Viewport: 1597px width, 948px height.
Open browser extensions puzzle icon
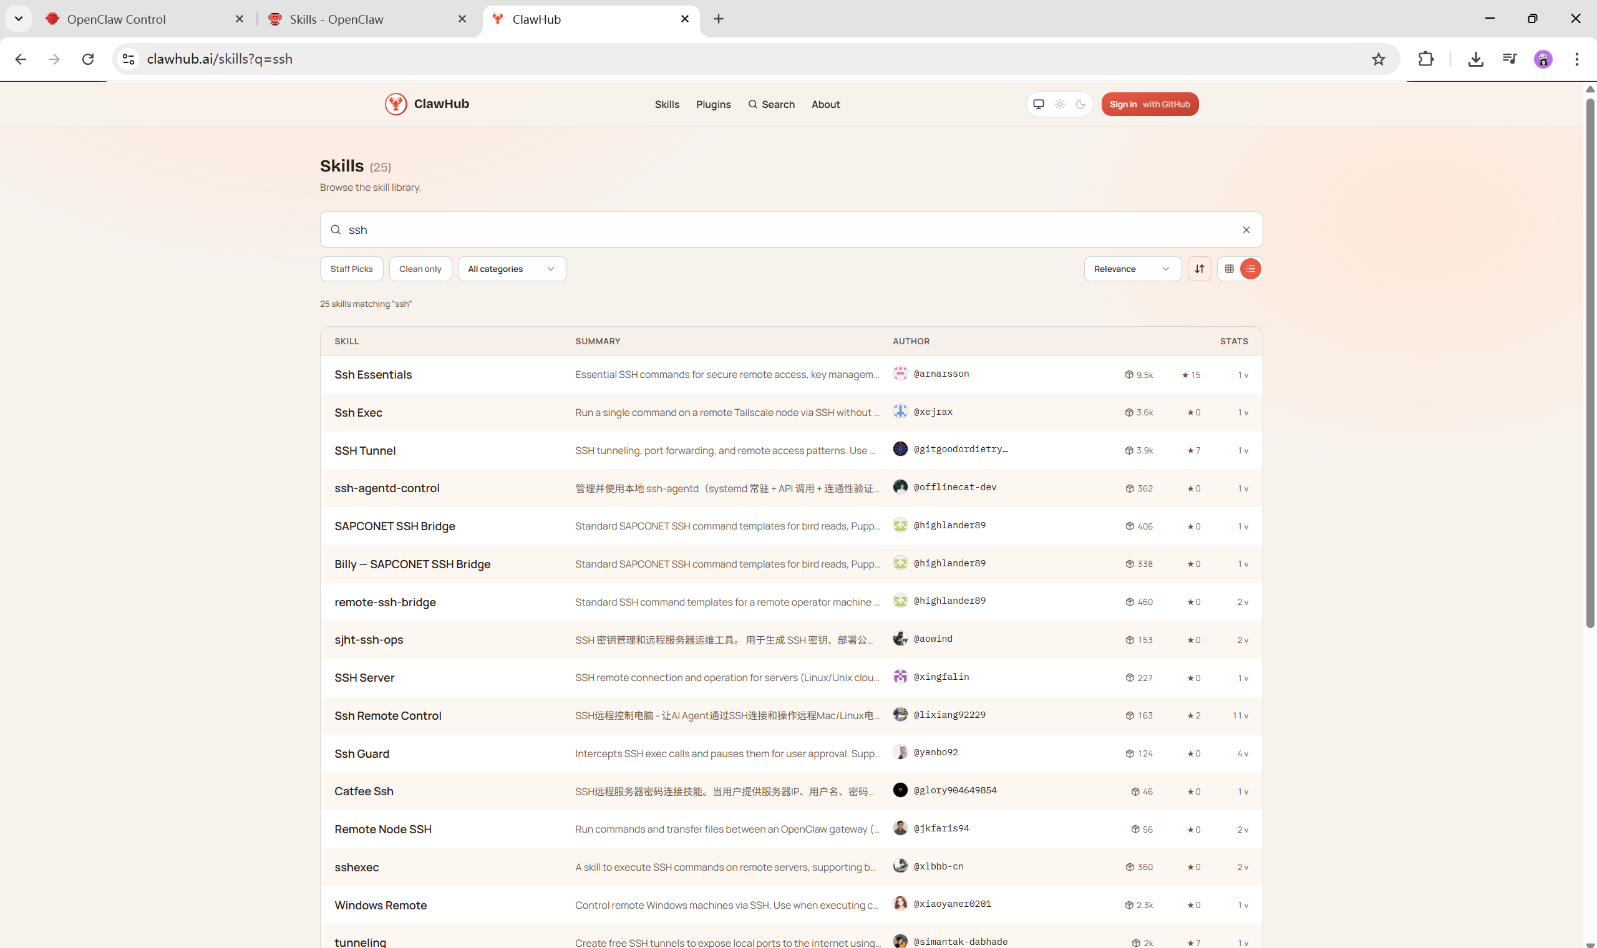click(1425, 59)
